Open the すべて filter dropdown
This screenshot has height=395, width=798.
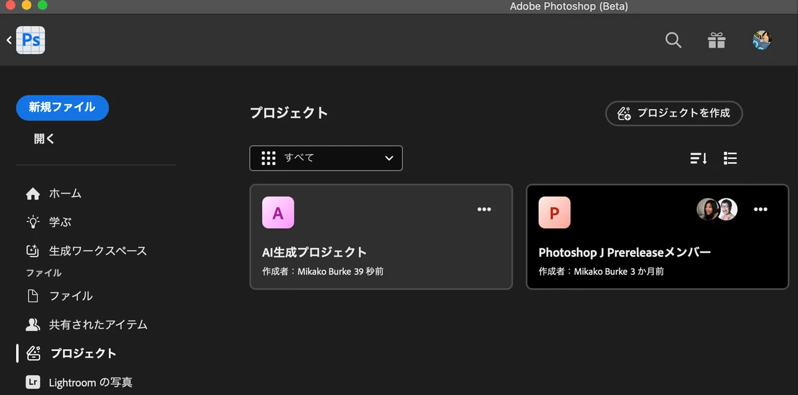pyautogui.click(x=326, y=158)
